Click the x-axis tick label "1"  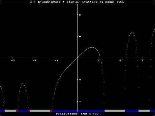[x=99, y=60]
